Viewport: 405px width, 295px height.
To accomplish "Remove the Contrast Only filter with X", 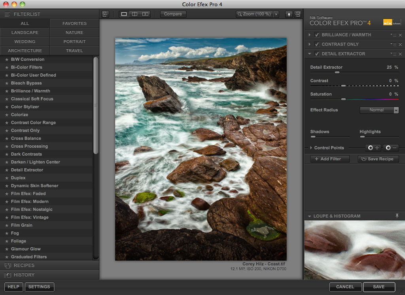I will (x=400, y=44).
